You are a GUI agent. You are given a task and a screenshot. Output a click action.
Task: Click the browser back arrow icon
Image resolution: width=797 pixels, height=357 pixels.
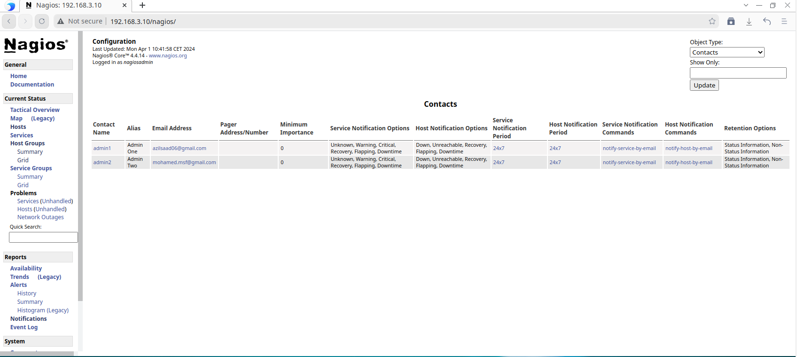[x=9, y=21]
